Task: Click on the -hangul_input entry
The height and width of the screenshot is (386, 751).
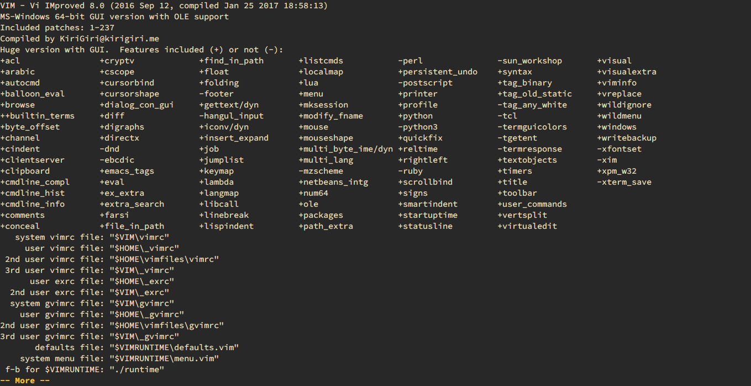Action: (x=232, y=116)
